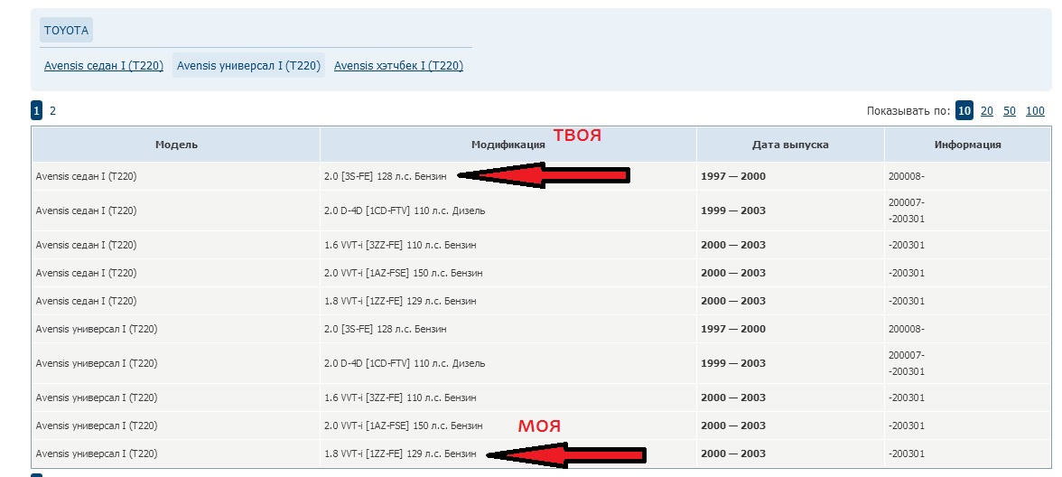Show 100 items per page
This screenshot has height=477, width=1062.
tap(1035, 110)
